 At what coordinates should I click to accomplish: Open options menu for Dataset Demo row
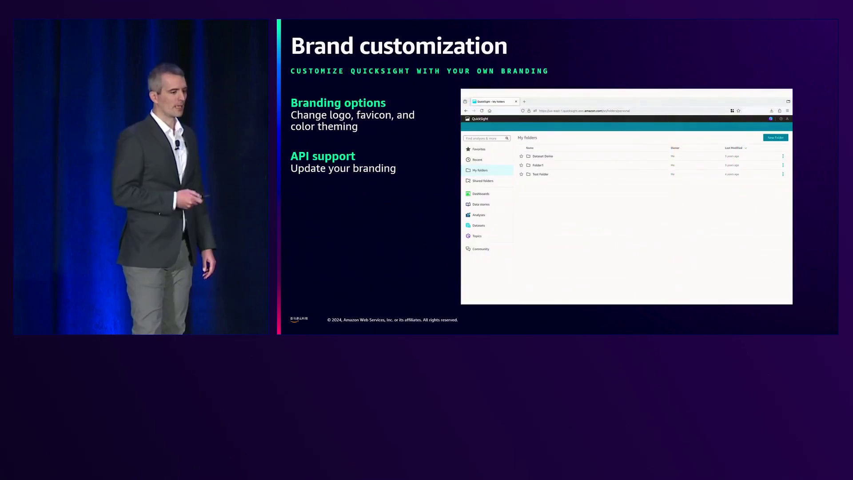783,156
